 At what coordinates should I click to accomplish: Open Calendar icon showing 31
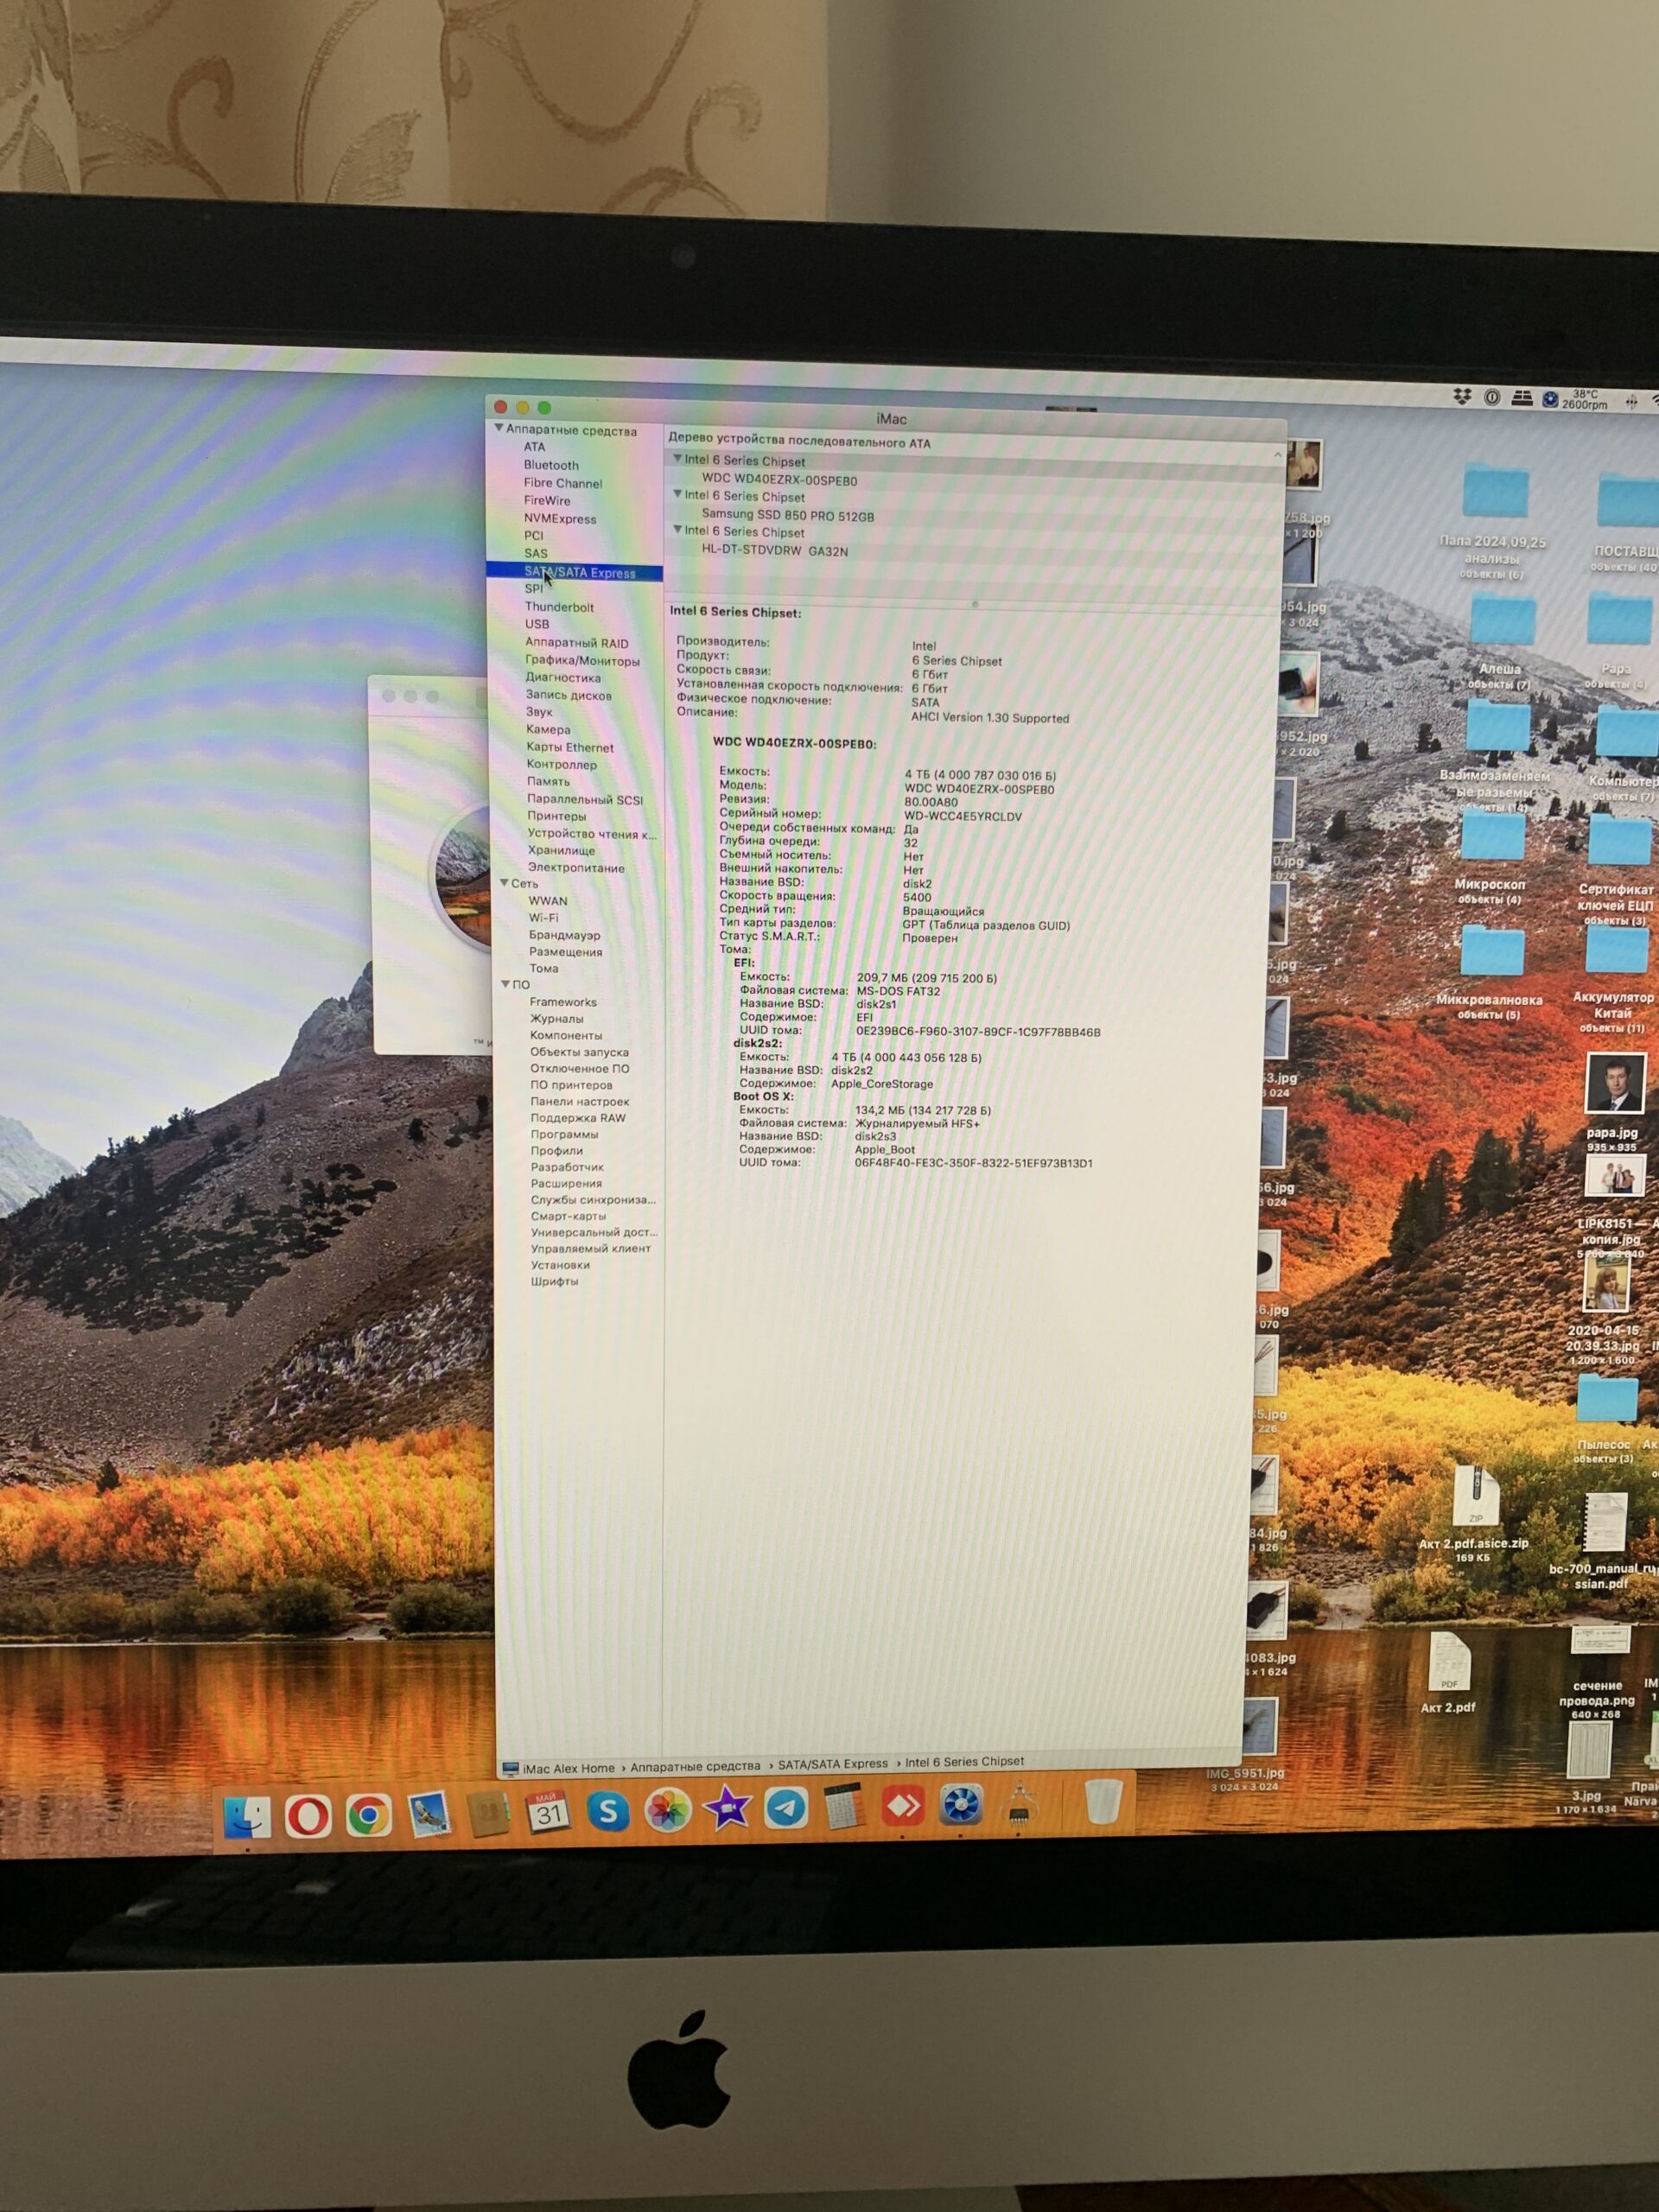[x=548, y=1812]
